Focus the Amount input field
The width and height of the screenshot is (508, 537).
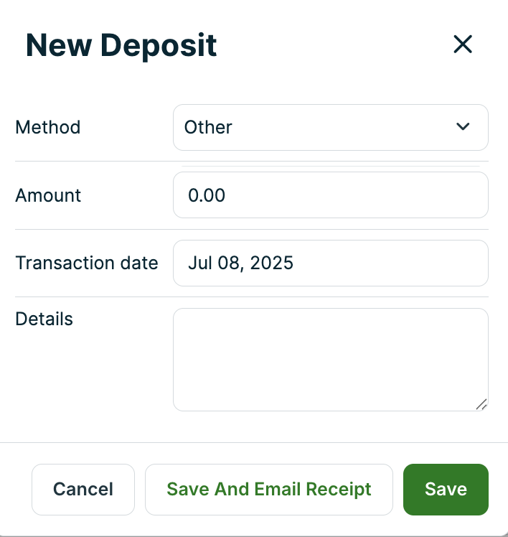(330, 195)
